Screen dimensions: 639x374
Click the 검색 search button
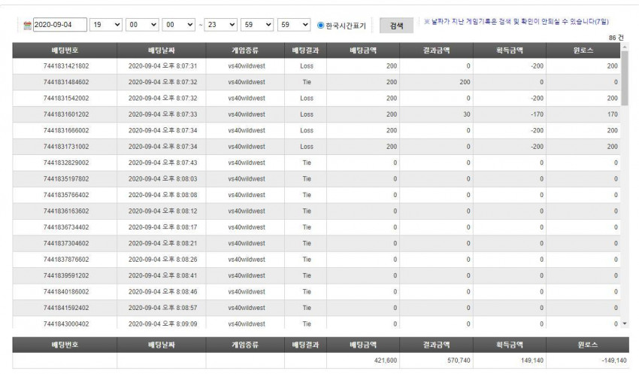(396, 26)
